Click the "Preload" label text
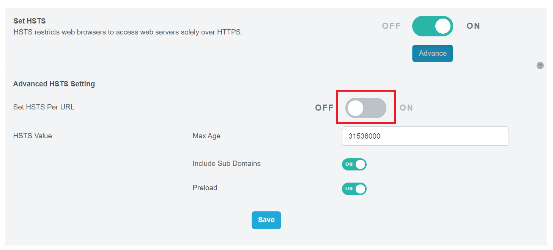This screenshot has width=553, height=250. tap(205, 188)
